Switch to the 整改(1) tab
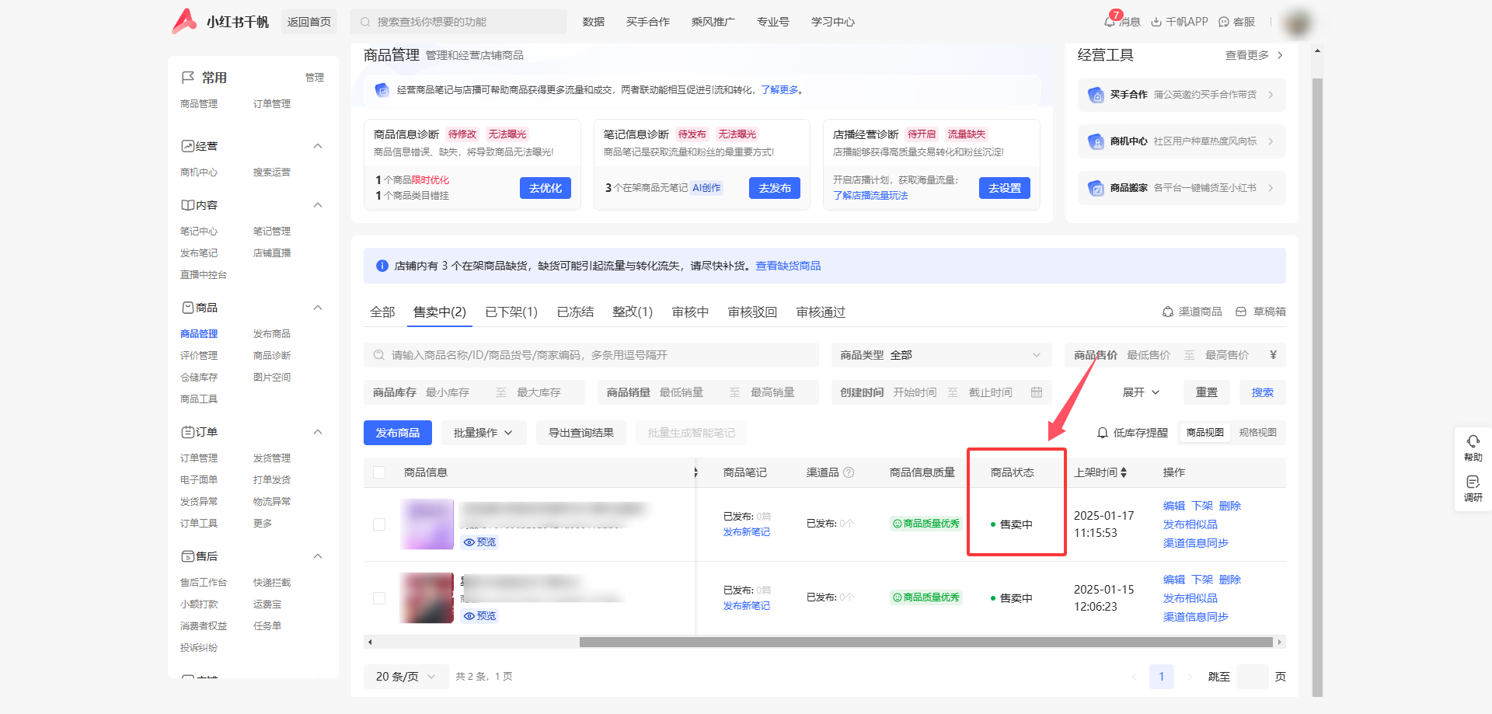 [x=632, y=312]
